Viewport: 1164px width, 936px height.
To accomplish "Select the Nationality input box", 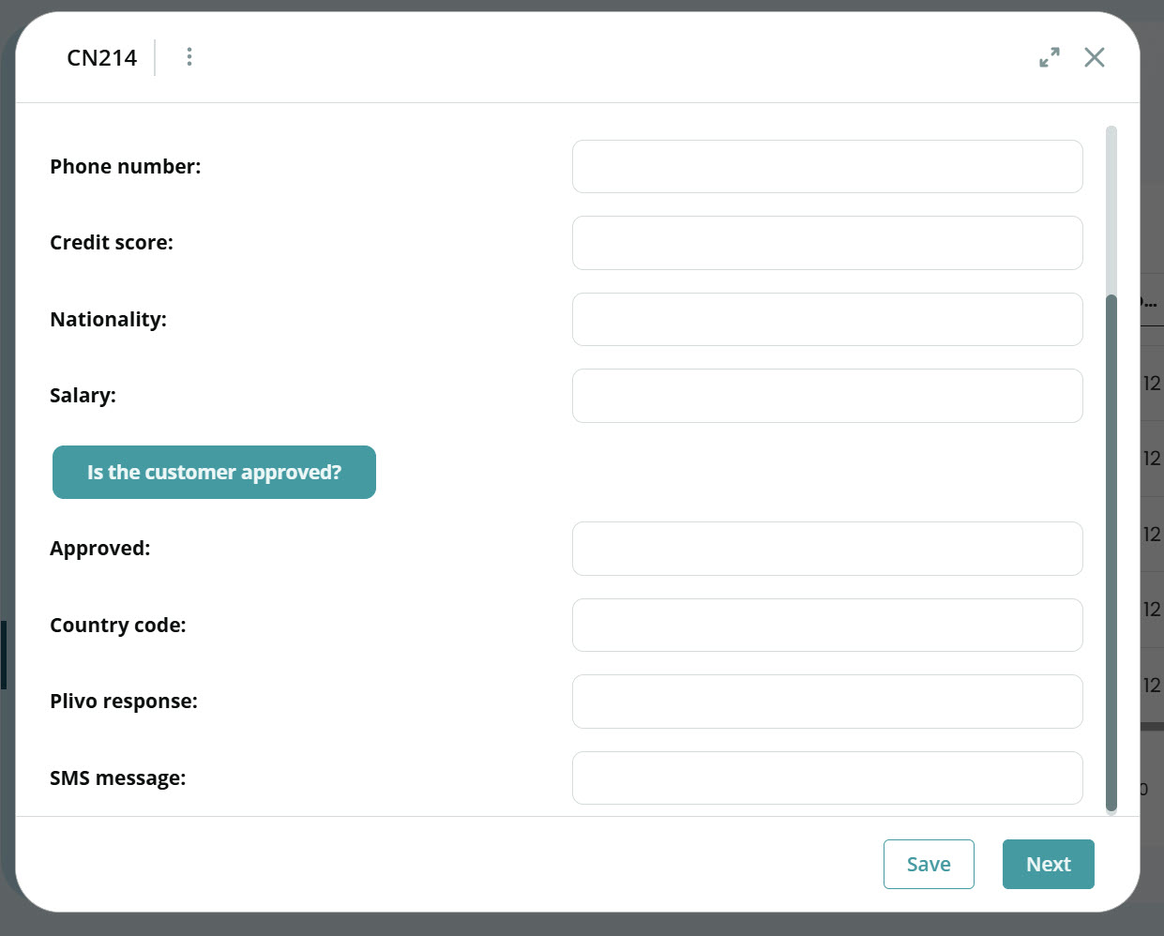I will pyautogui.click(x=827, y=319).
